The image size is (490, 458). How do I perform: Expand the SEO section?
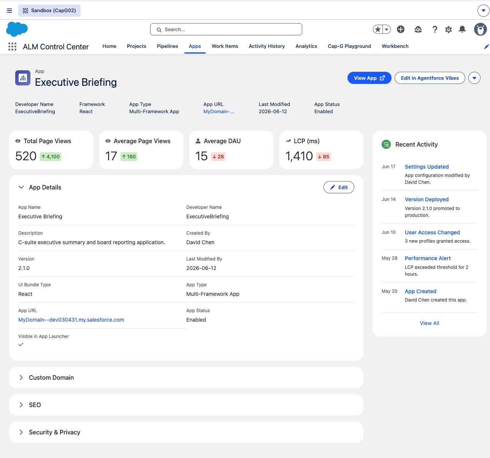pyautogui.click(x=21, y=405)
